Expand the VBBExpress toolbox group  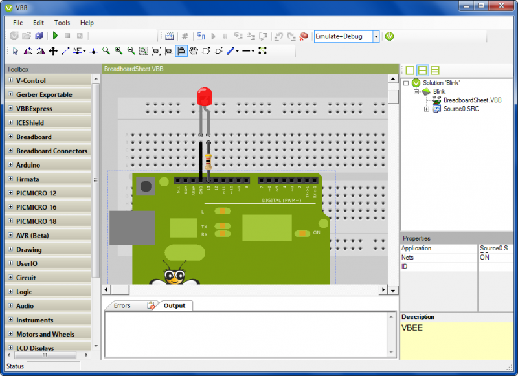(x=10, y=108)
